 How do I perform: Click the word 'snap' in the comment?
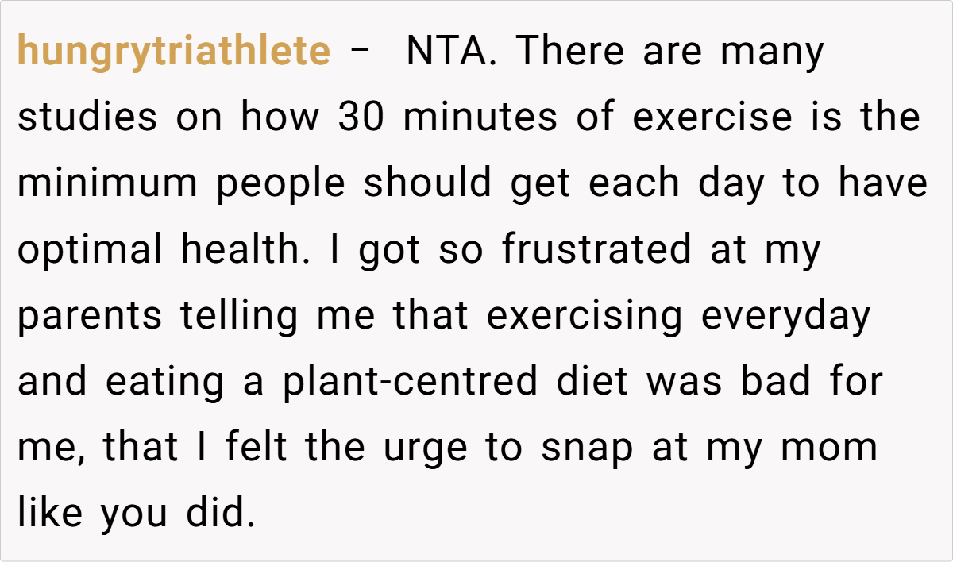click(x=587, y=448)
